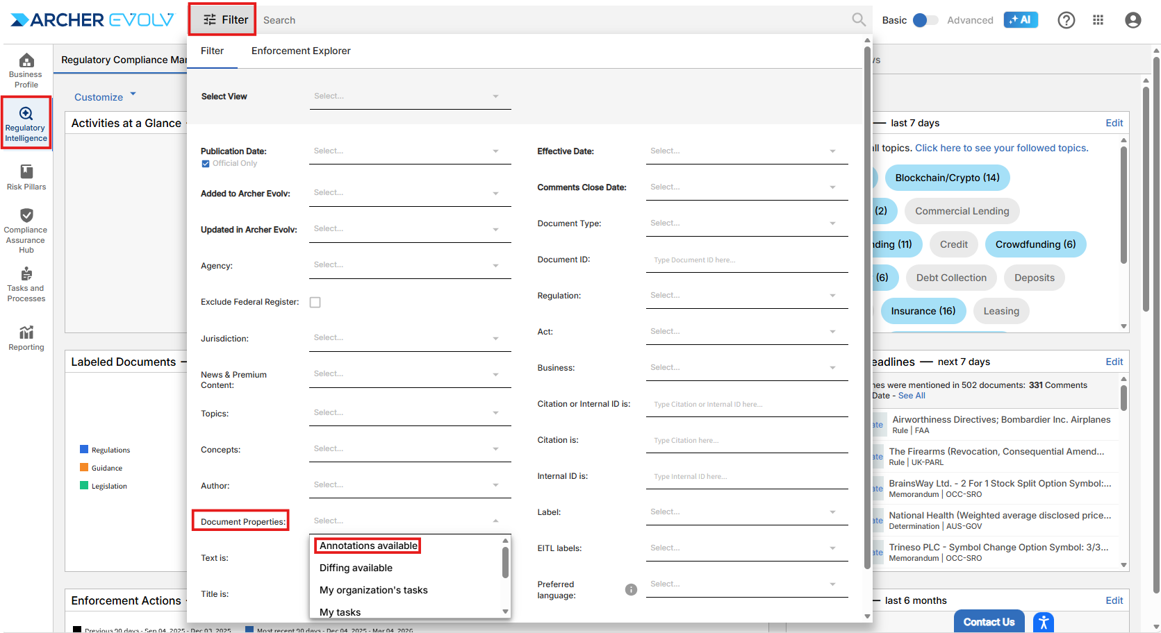Image resolution: width=1161 pixels, height=633 pixels.
Task: Click the Preferred language info icon
Action: [x=631, y=590]
